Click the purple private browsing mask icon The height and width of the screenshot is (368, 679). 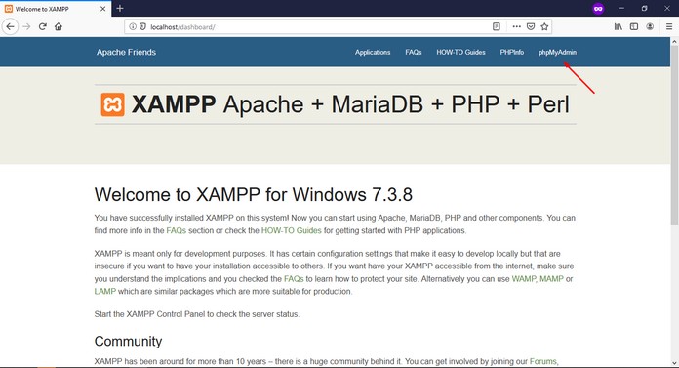[x=598, y=8]
